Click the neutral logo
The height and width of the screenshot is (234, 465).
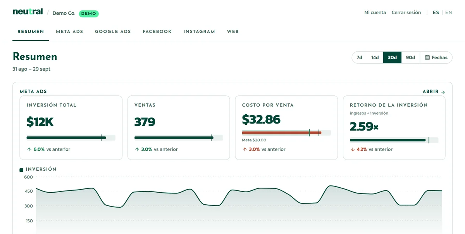28,12
